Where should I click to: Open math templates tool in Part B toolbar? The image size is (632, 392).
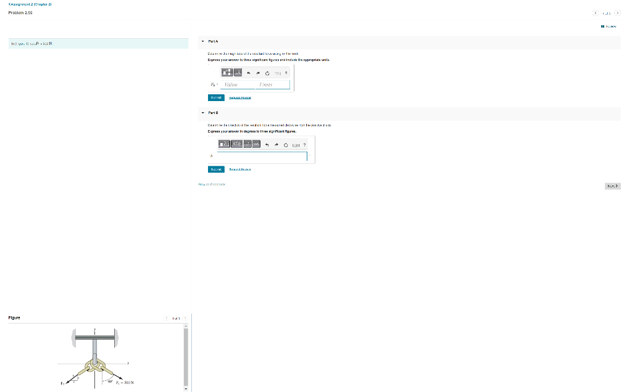[224, 144]
